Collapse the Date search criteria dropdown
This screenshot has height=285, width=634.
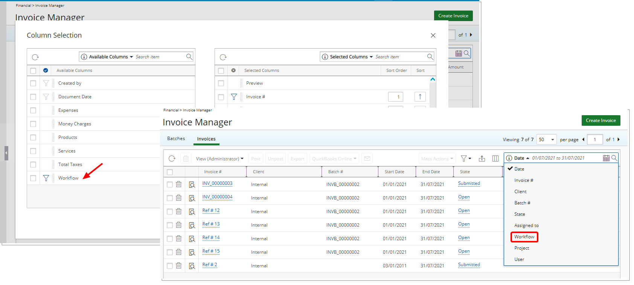(522, 158)
